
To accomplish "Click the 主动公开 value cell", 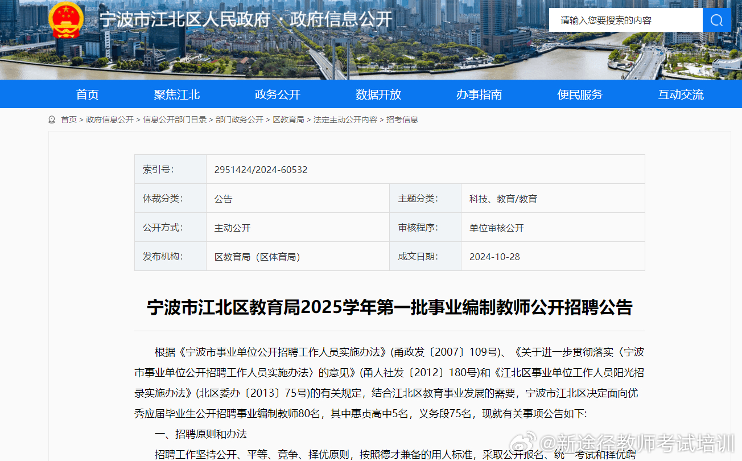I will tap(298, 227).
